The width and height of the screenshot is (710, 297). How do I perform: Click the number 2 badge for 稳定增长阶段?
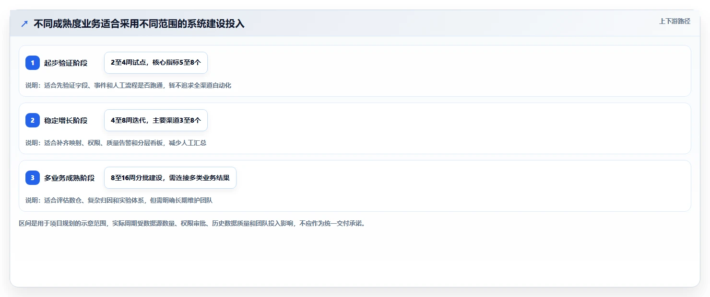pos(33,120)
